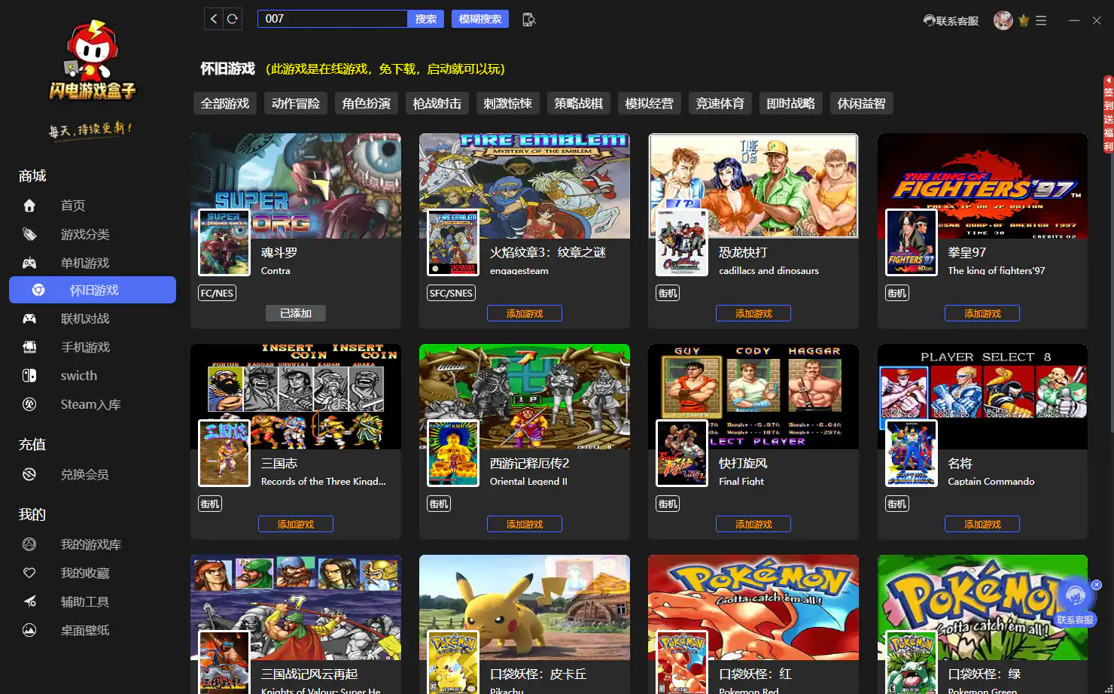The height and width of the screenshot is (694, 1114).
Task: Click the tag icon beside 游戏分类
Action: tap(29, 235)
